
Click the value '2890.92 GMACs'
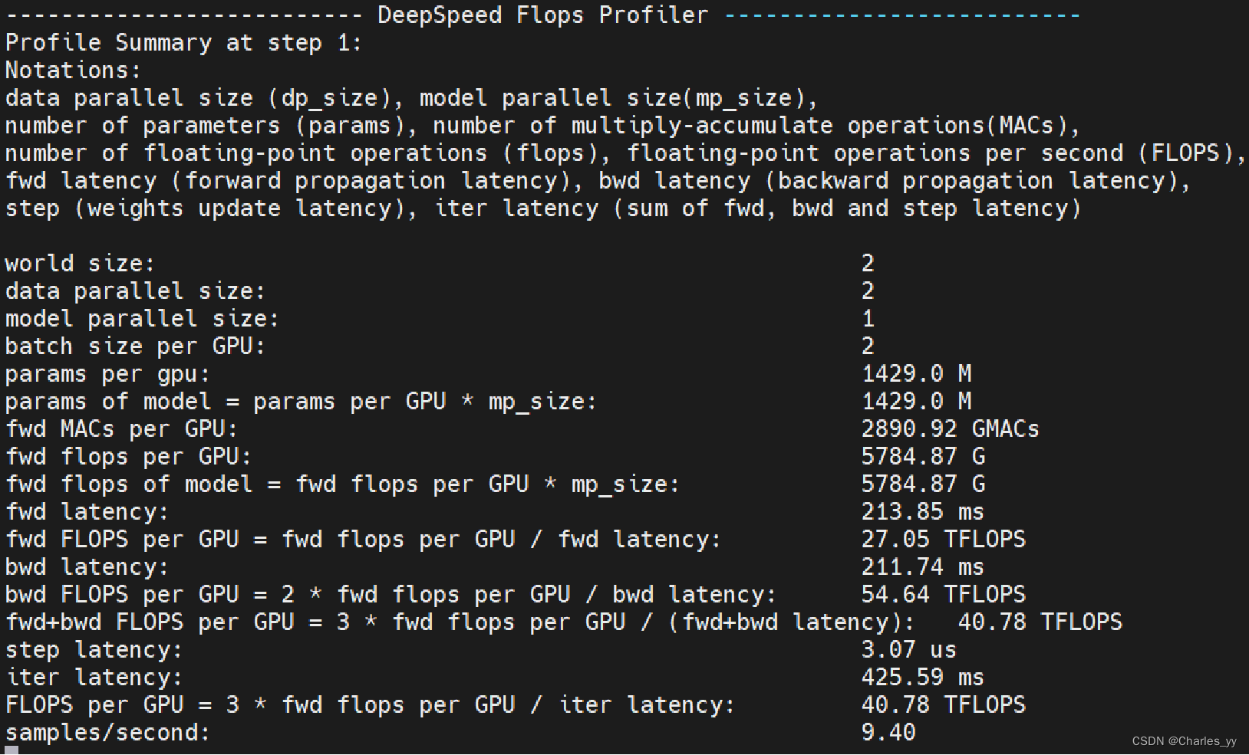(x=951, y=429)
